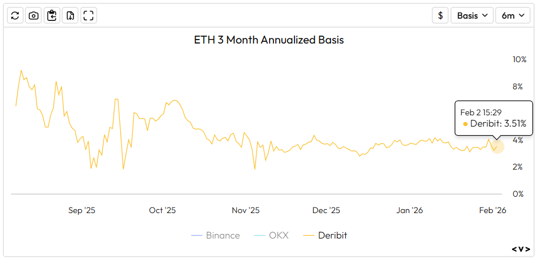Click the Feb '26 axis label
538x260 pixels.
click(493, 210)
